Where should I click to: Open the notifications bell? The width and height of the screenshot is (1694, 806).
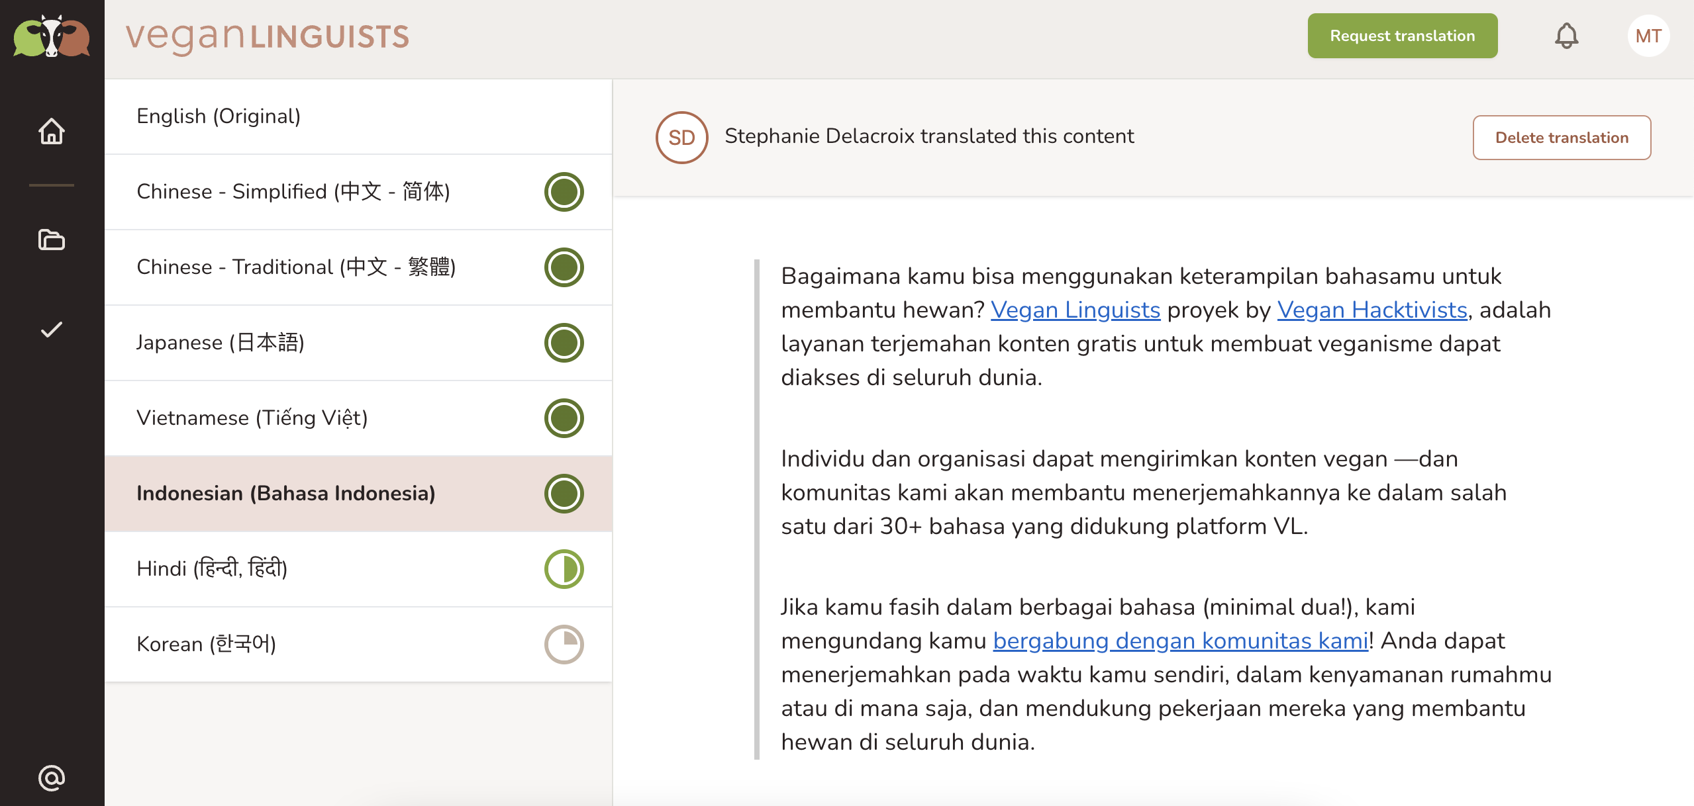[1566, 35]
